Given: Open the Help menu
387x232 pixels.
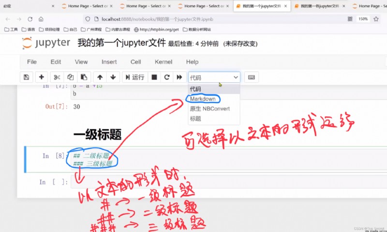Looking at the screenshot, I should (x=192, y=62).
